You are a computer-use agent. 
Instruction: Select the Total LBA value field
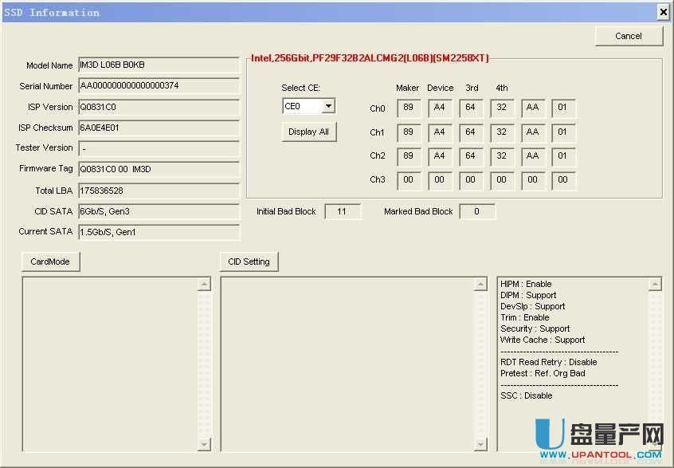click(x=159, y=191)
